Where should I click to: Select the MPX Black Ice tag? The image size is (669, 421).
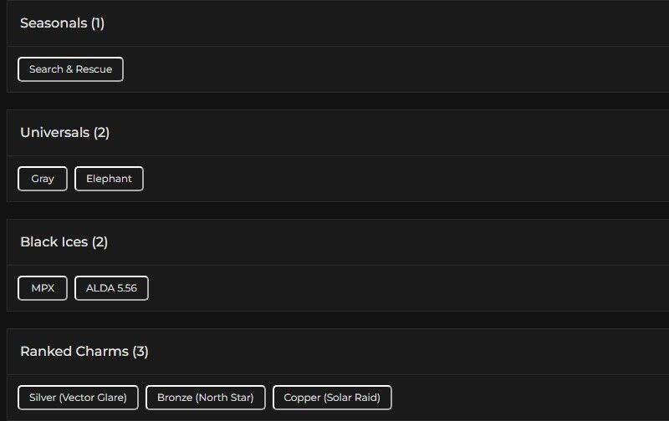[x=43, y=288]
